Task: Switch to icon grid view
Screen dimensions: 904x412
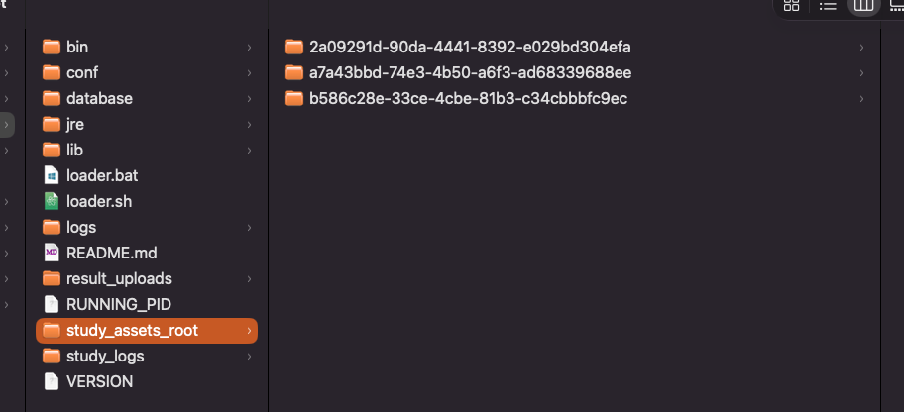Action: [791, 5]
